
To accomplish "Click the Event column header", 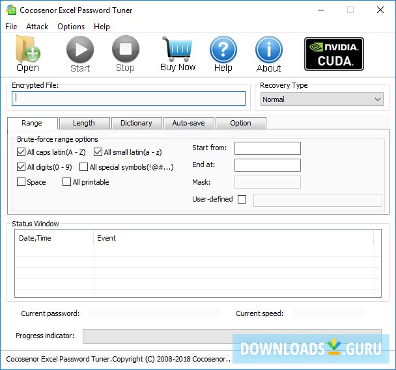I will tap(234, 238).
